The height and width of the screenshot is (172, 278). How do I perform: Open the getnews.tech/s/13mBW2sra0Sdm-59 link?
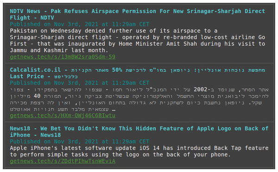(x=63, y=57)
